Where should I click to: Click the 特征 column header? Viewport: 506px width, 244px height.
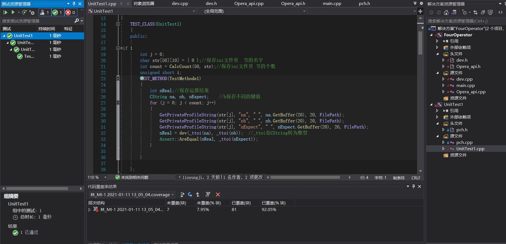pyautogui.click(x=68, y=29)
